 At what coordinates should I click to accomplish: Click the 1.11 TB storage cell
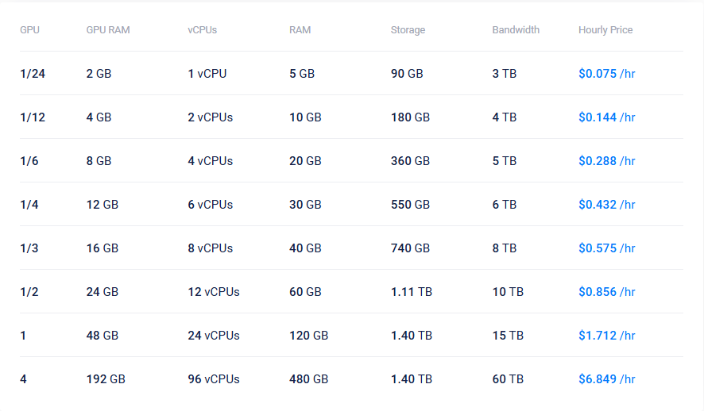412,292
